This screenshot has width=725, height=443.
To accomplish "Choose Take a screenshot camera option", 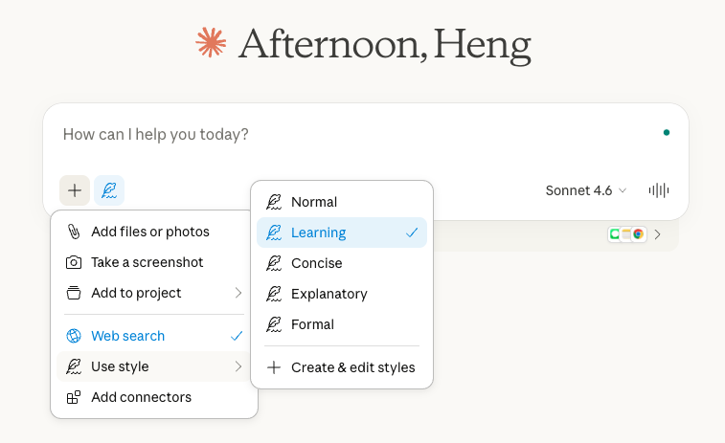I will coord(147,262).
